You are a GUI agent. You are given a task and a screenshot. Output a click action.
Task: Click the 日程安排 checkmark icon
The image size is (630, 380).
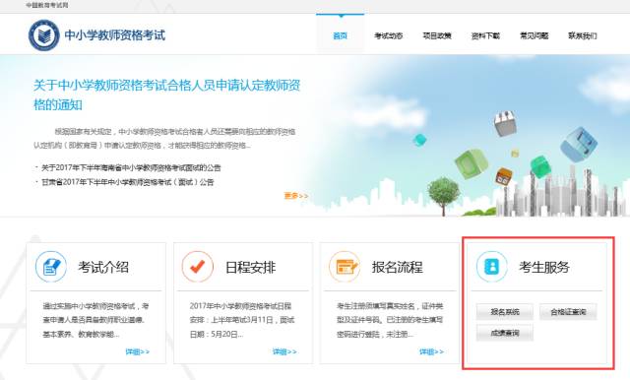[x=197, y=267]
